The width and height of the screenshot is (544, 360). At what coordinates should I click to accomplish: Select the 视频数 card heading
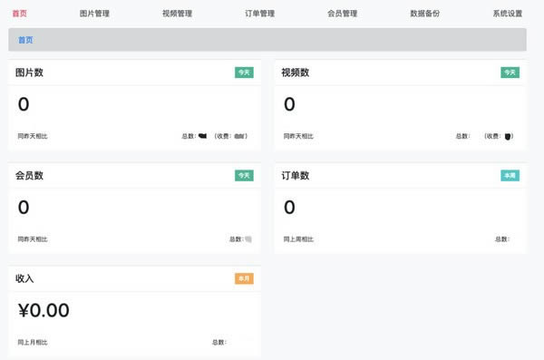click(296, 73)
